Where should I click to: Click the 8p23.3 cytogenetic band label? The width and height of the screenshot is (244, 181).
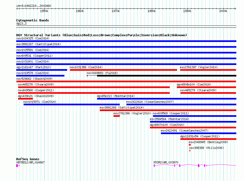click(21, 24)
